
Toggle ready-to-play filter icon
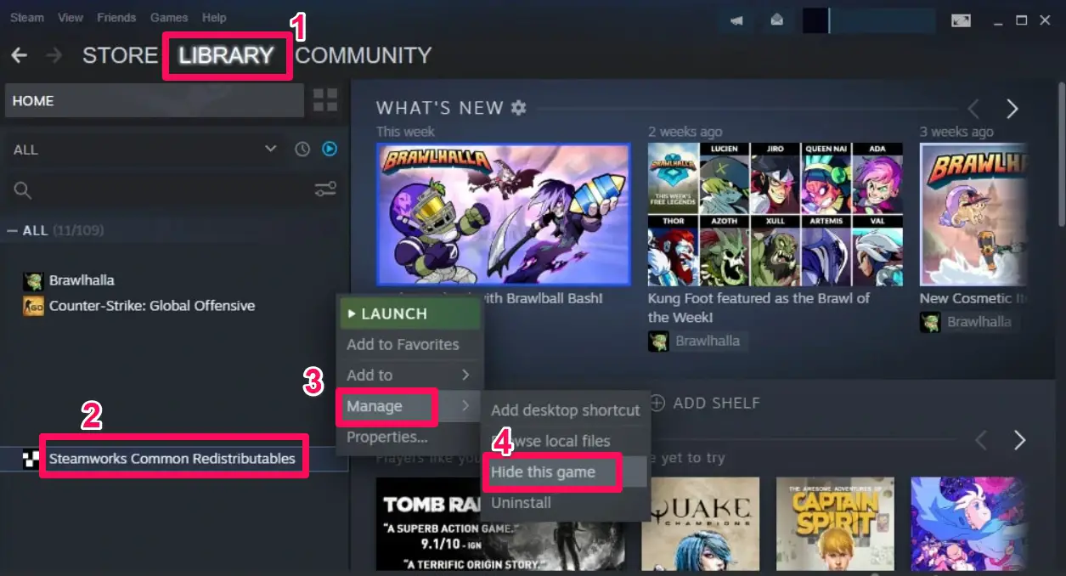330,150
